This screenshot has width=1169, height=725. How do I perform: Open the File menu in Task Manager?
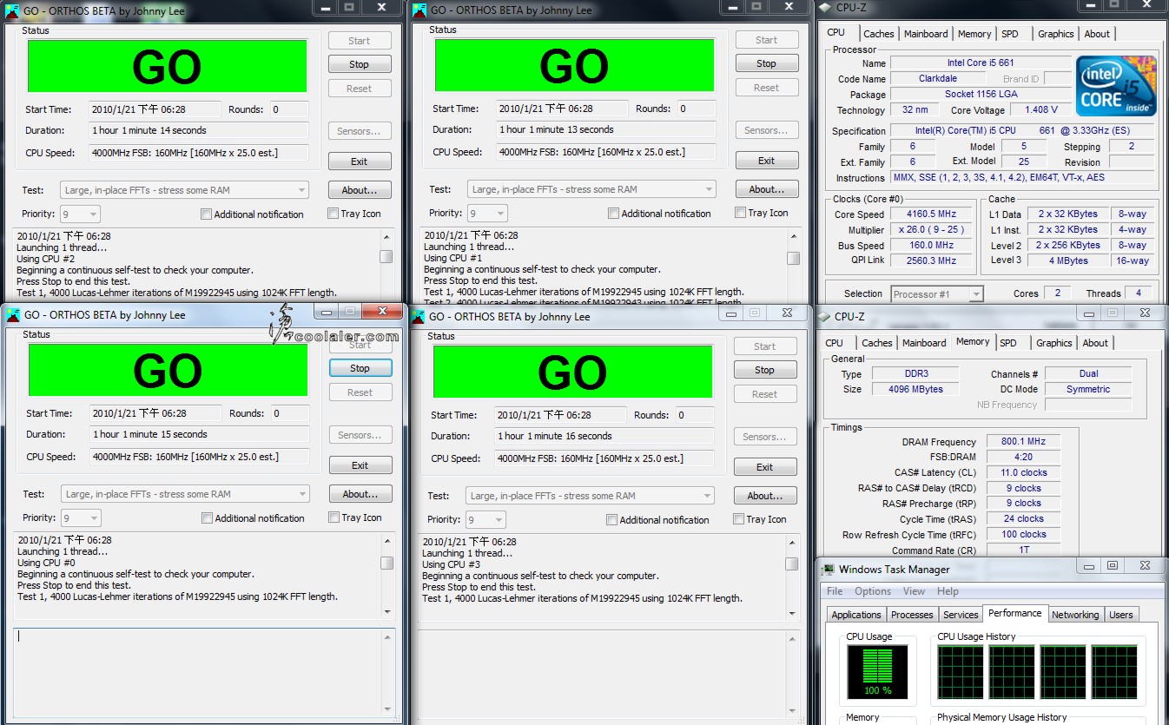click(x=835, y=591)
